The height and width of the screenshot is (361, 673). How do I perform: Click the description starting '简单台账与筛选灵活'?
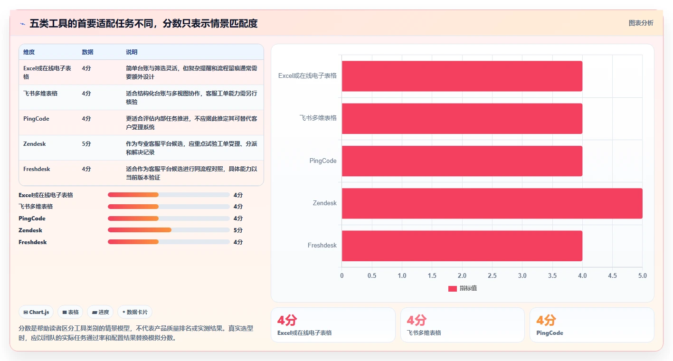(x=191, y=72)
